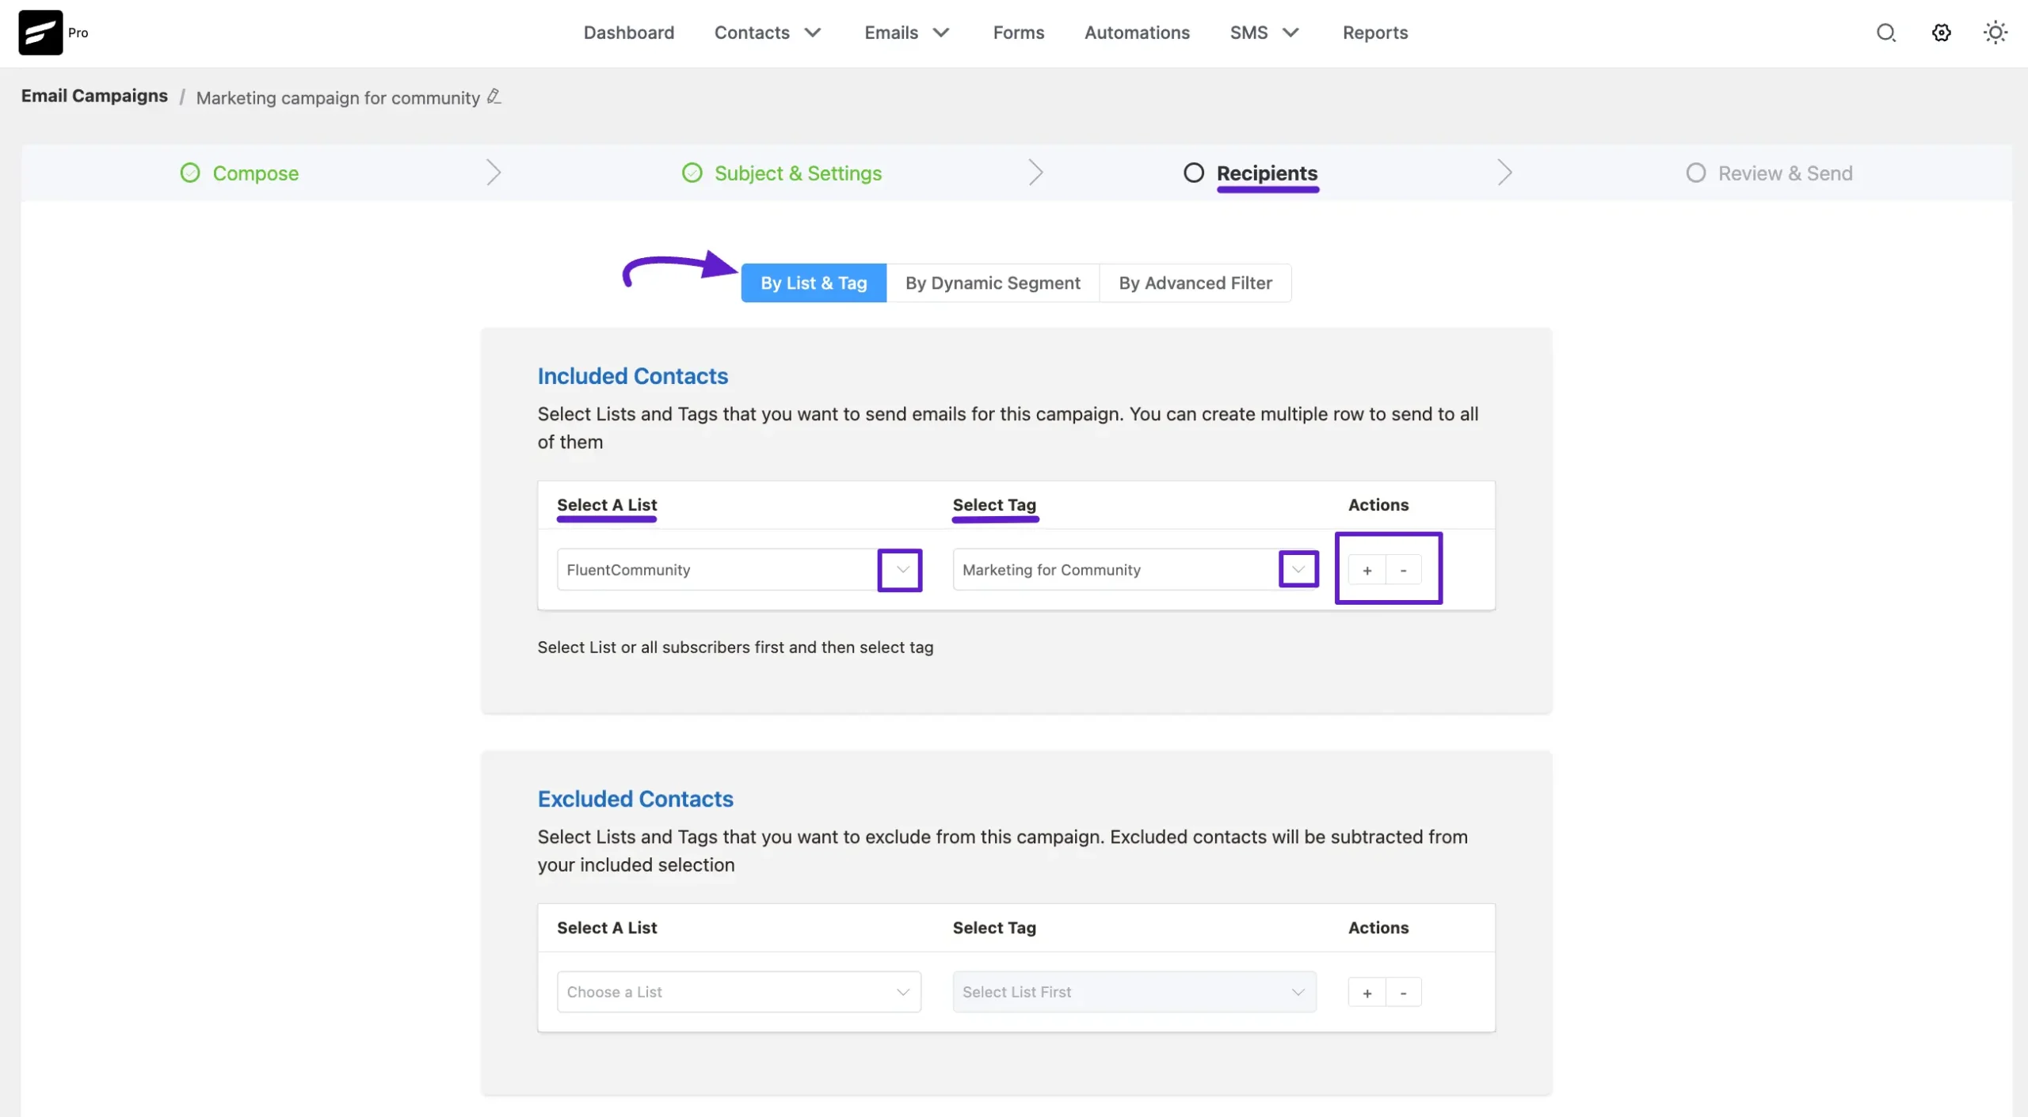
Task: Open the search icon in header
Action: coord(1885,32)
